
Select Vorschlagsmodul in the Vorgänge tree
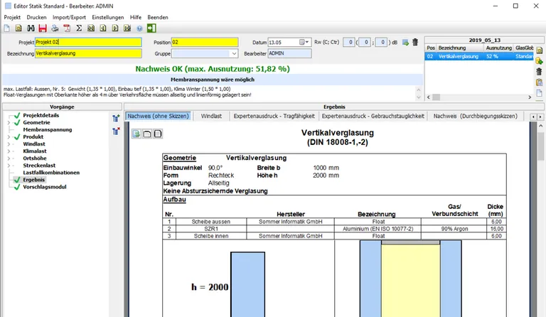pyautogui.click(x=45, y=187)
